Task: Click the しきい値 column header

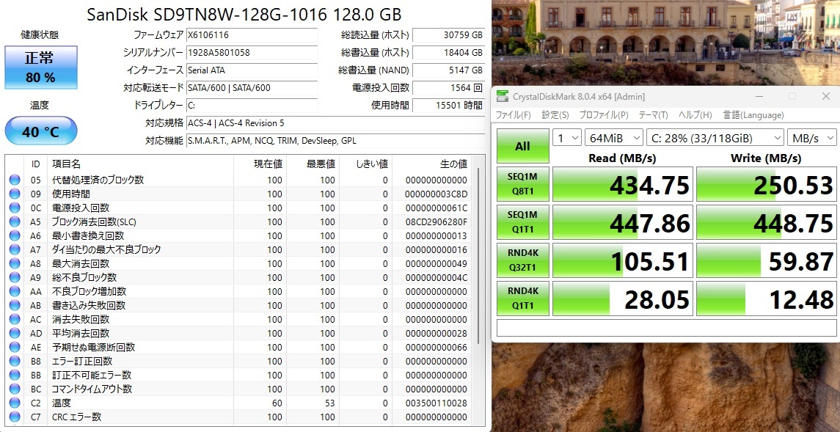Action: coord(365,164)
